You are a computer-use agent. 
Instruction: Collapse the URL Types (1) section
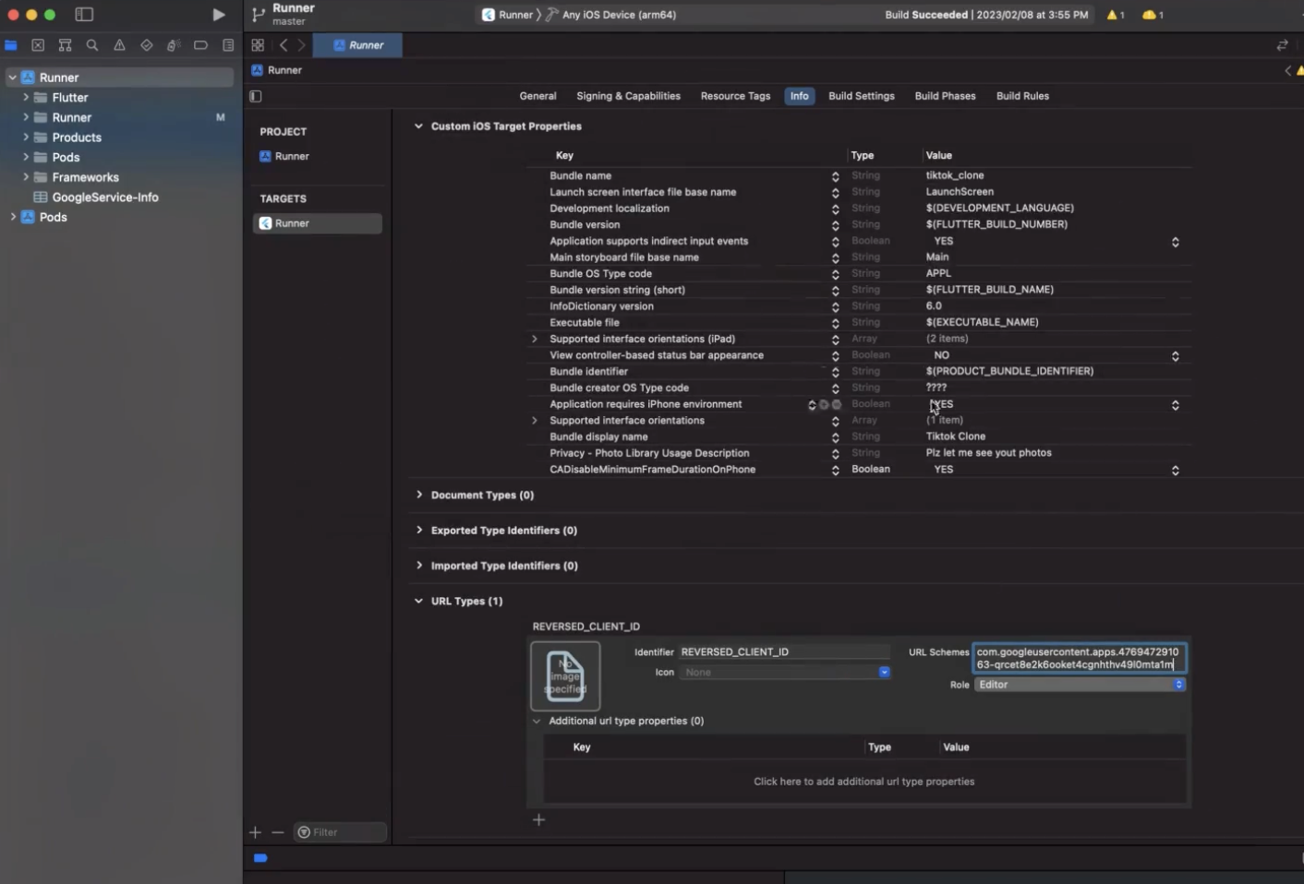pyautogui.click(x=418, y=601)
